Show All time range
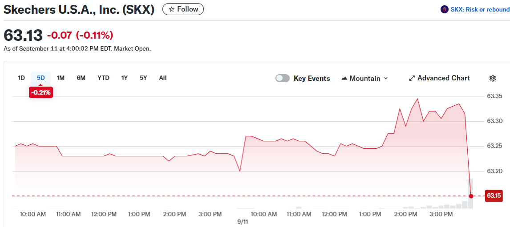 click(x=162, y=78)
